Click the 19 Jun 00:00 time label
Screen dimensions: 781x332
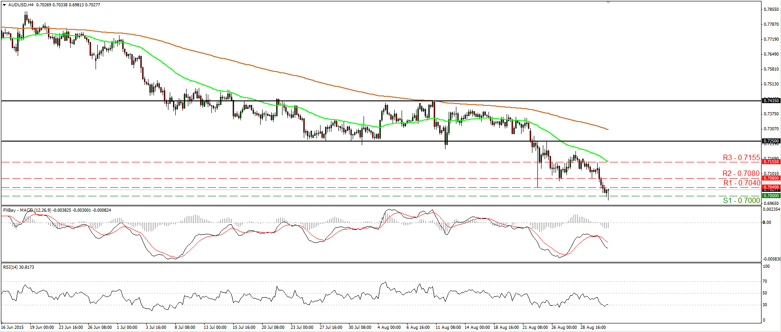coord(42,327)
